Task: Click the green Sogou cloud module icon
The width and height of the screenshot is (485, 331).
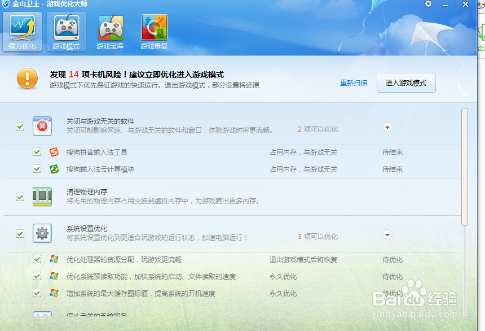Action: click(54, 169)
